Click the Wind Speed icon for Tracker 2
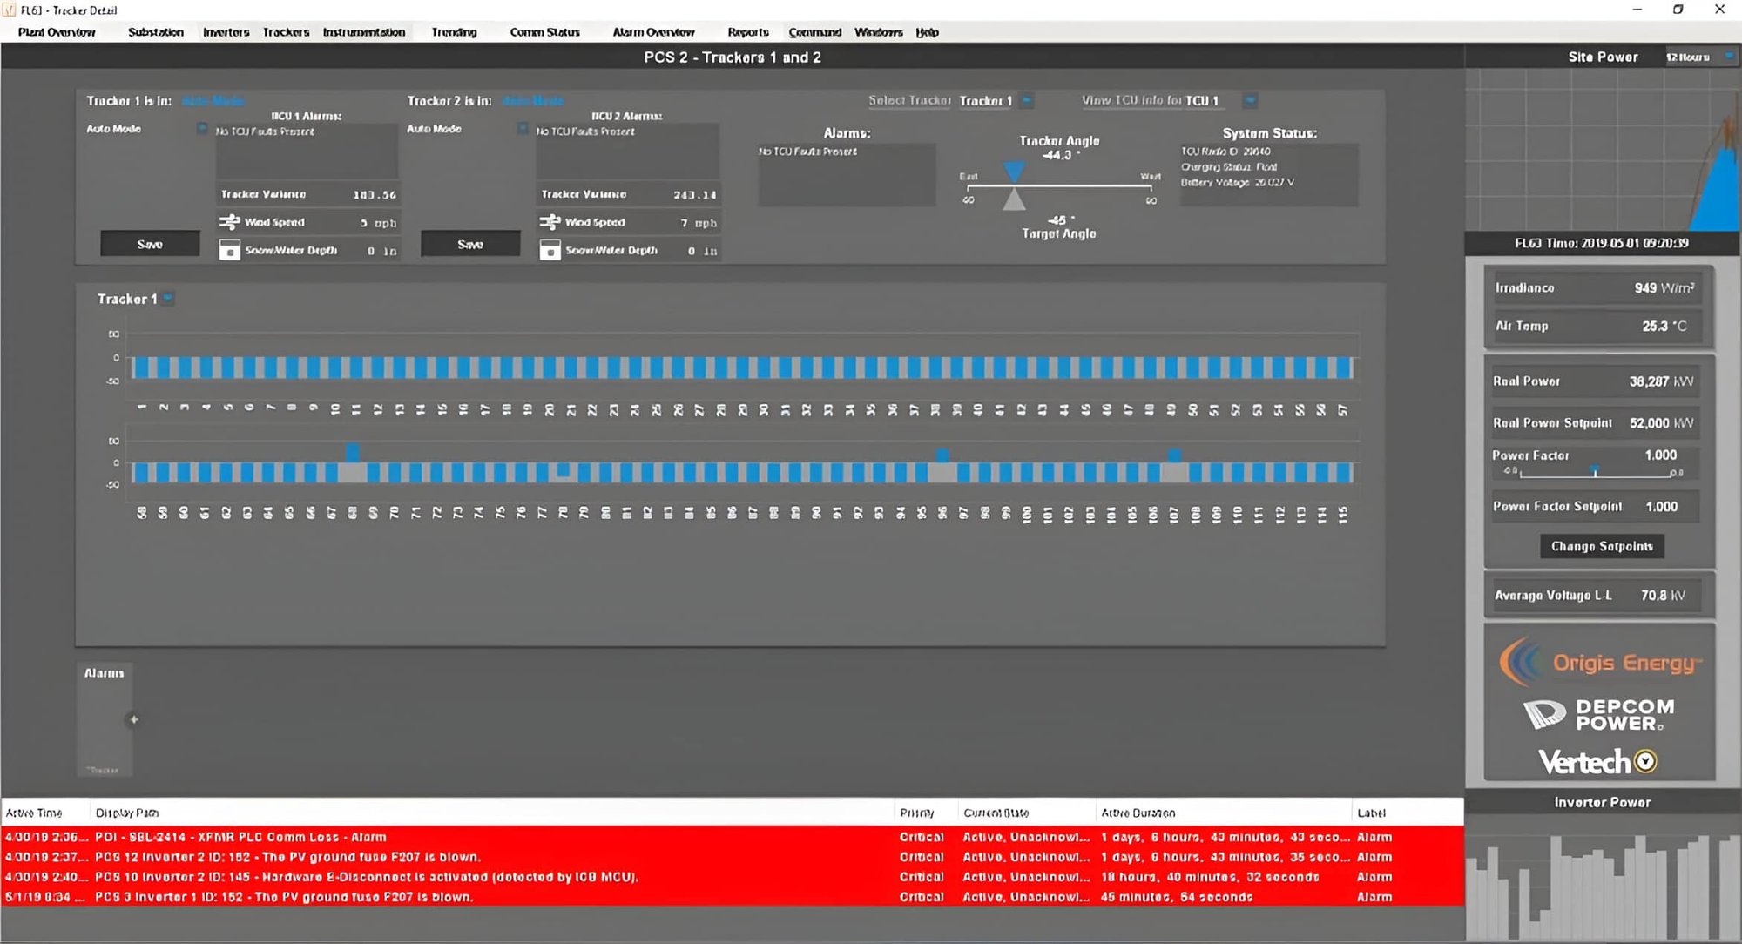 pos(552,222)
